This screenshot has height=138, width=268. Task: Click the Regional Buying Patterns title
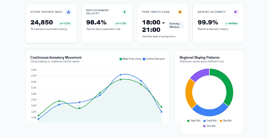[200, 57]
